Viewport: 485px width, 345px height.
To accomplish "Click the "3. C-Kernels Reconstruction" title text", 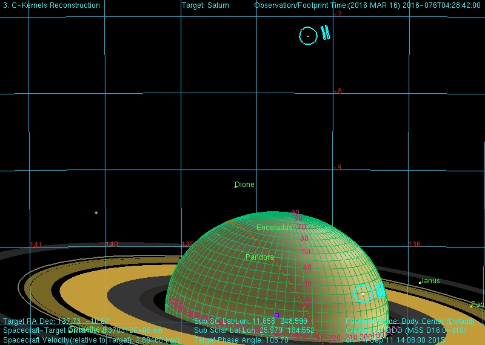I will pos(52,5).
